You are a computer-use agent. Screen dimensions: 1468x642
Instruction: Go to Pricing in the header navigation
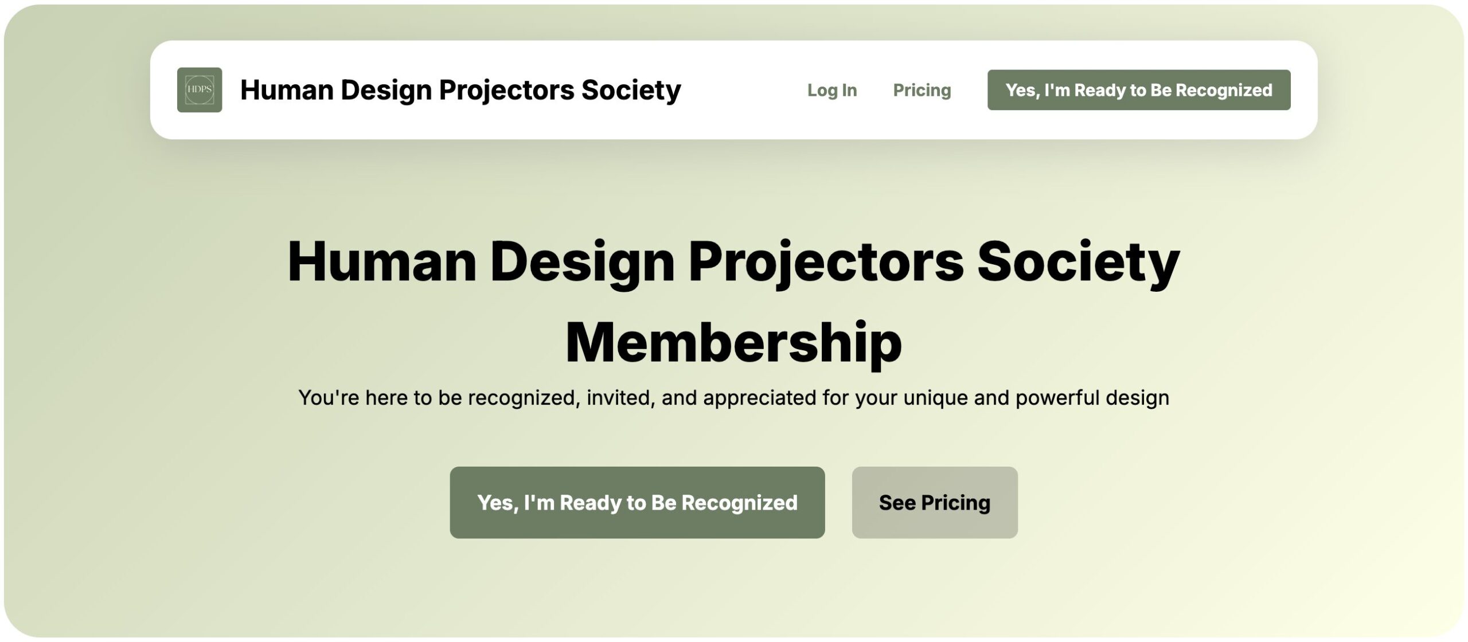click(x=922, y=90)
